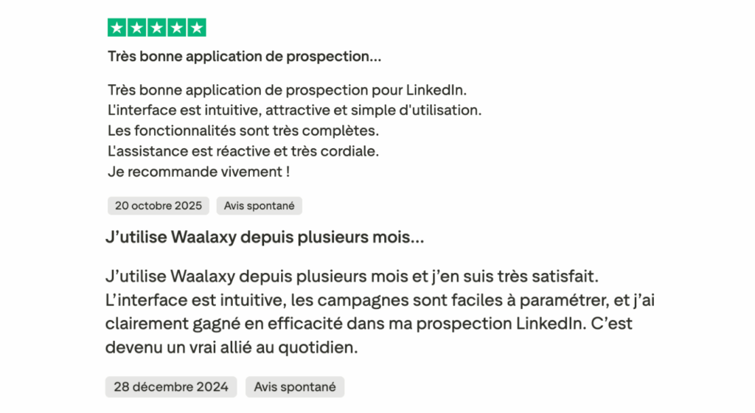This screenshot has height=413, width=755.
Task: Click the first green rating star
Action: click(117, 28)
